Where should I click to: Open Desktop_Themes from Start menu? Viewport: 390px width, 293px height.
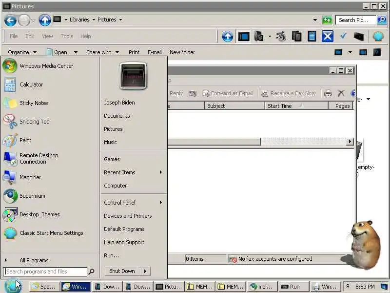(x=50, y=214)
